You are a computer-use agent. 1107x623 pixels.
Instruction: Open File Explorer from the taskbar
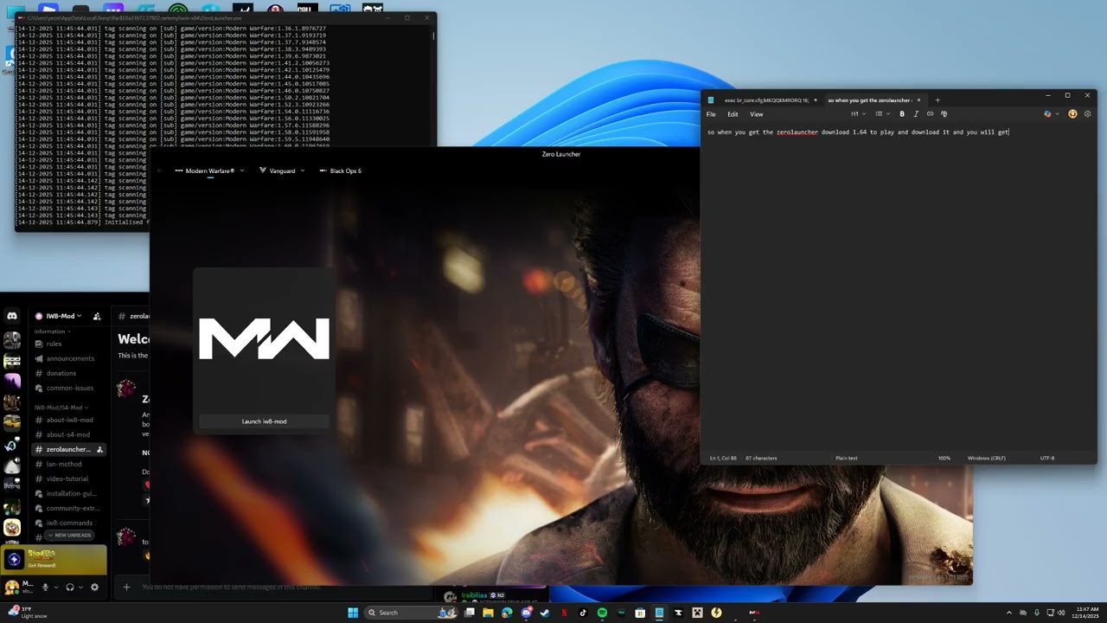[x=488, y=613]
